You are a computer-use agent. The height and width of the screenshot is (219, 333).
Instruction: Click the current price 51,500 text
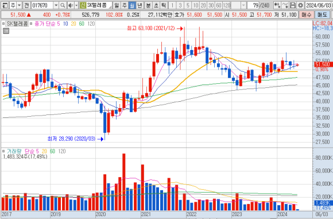point(18,15)
